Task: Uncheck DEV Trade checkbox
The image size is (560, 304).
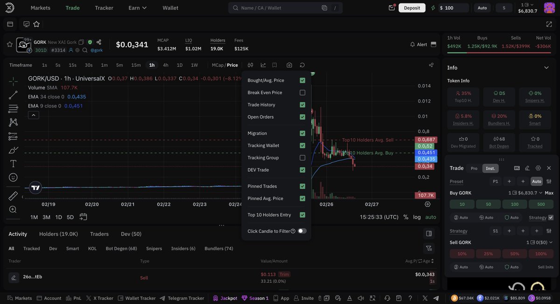Action: (x=302, y=170)
